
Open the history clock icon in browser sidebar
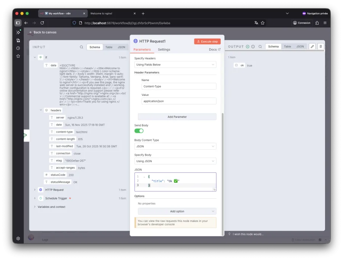(18, 48)
